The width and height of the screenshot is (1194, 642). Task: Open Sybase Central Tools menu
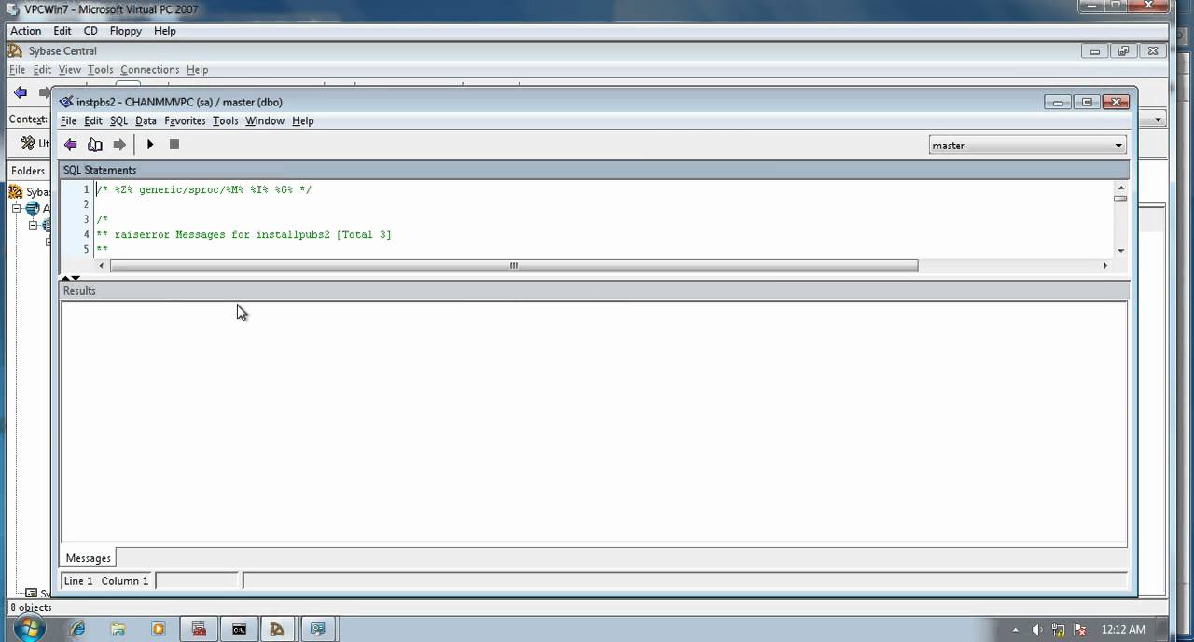point(101,70)
